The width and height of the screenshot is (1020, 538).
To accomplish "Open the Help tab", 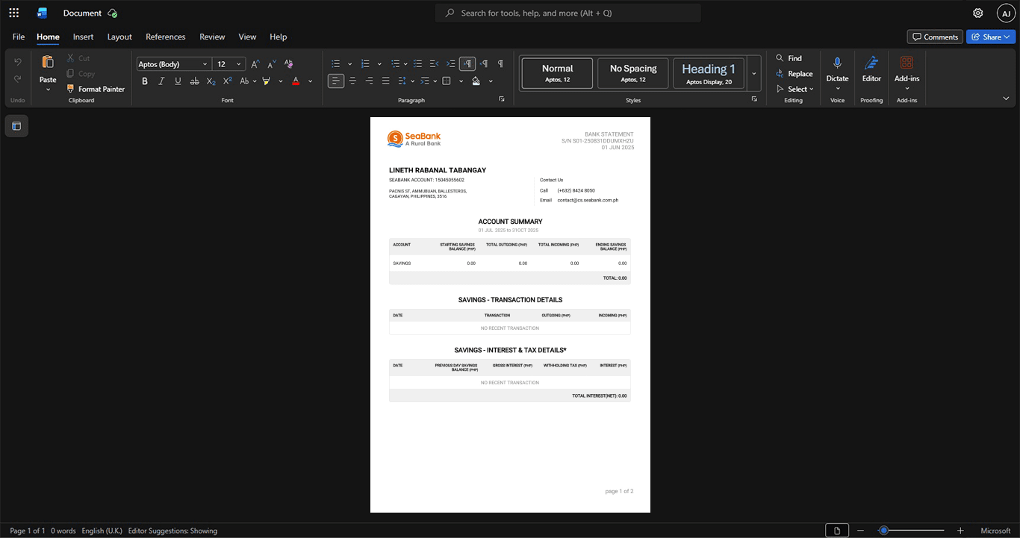I will (x=279, y=37).
